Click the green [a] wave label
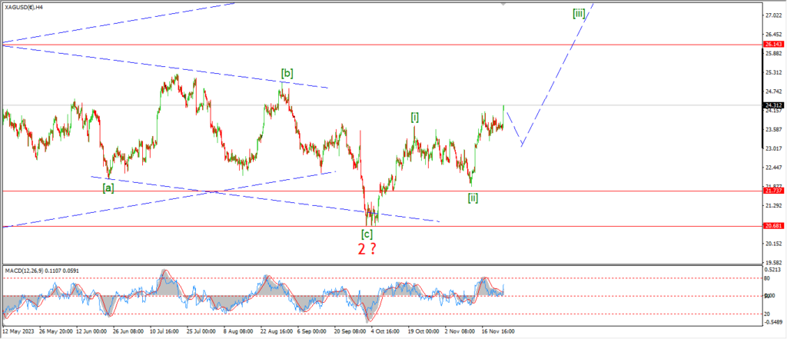The image size is (787, 339). click(x=108, y=187)
